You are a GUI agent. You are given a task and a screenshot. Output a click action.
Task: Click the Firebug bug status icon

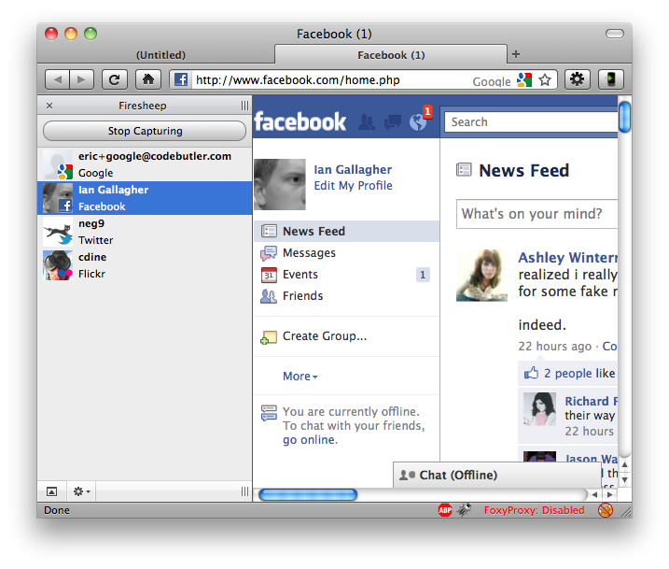pos(465,509)
